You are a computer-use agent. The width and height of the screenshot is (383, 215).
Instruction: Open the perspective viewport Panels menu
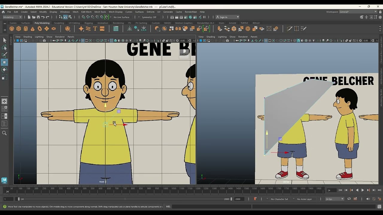click(x=254, y=37)
